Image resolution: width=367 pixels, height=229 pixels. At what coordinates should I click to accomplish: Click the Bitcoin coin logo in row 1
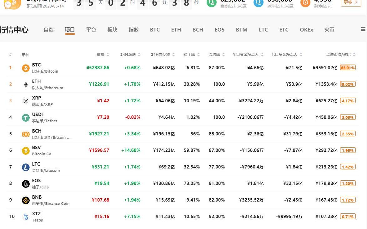(26, 68)
